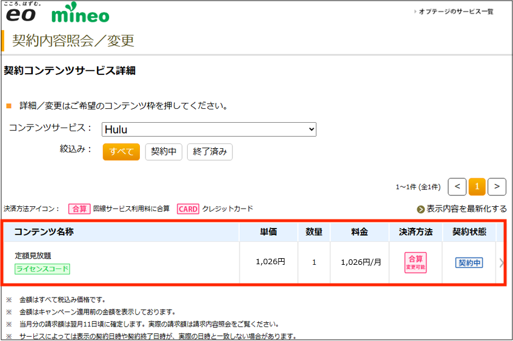Viewport: 513px width, 341px height.
Task: Click the 定額見放題 content name
Action: tap(33, 255)
